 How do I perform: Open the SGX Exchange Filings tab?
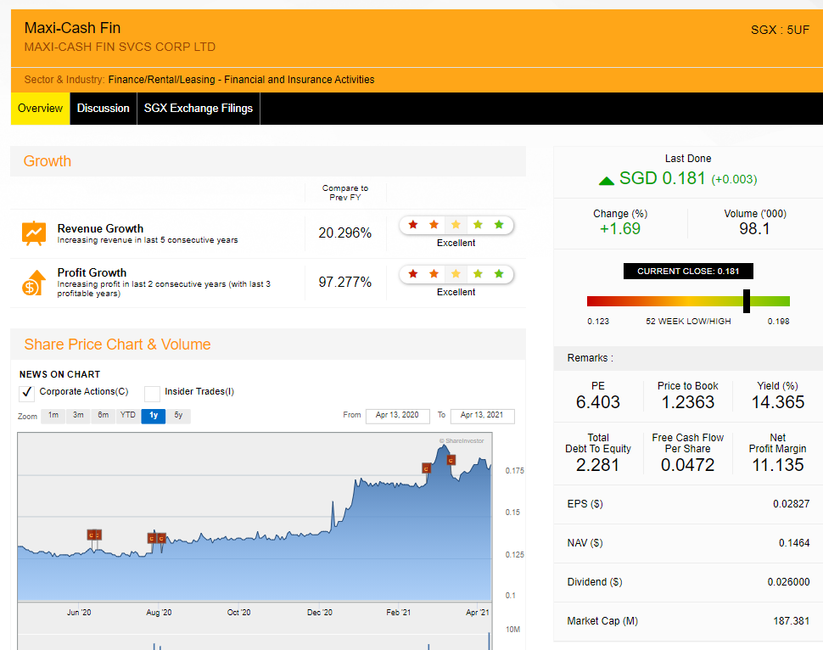point(199,109)
